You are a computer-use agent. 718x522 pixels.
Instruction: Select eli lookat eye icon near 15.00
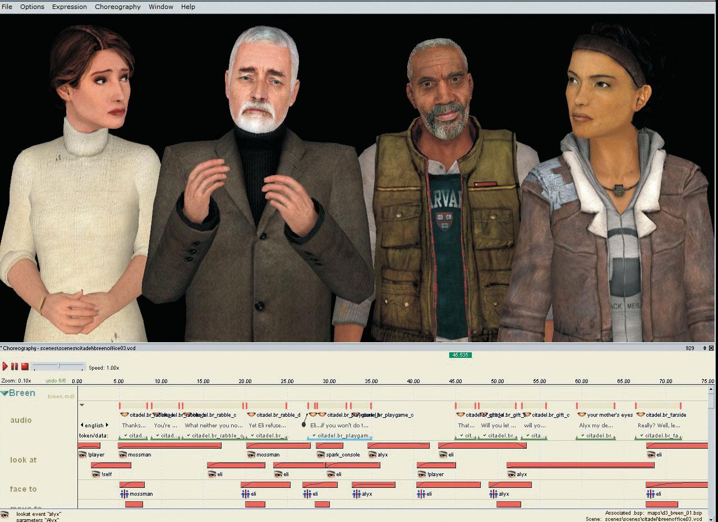212,474
